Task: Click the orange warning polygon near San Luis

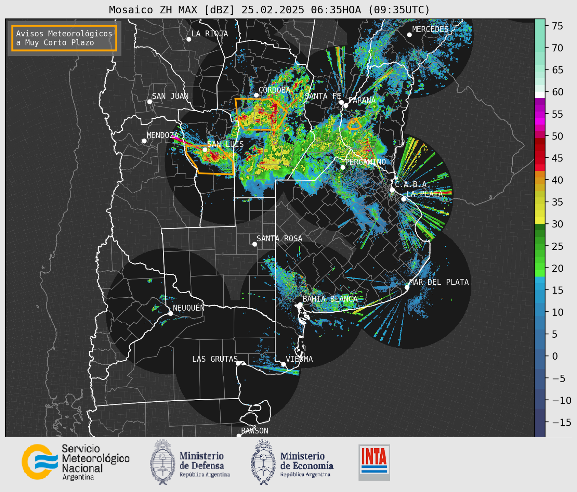Action: click(210, 160)
